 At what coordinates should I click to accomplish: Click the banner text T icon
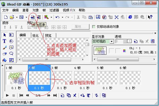click(88, 95)
